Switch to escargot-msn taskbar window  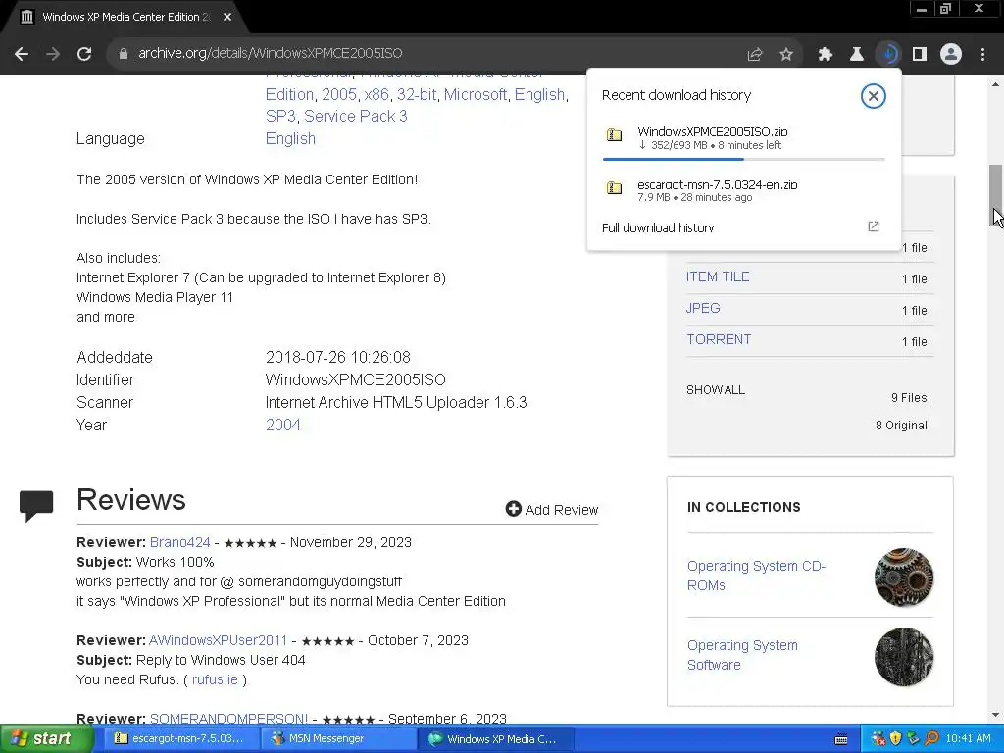[179, 739]
